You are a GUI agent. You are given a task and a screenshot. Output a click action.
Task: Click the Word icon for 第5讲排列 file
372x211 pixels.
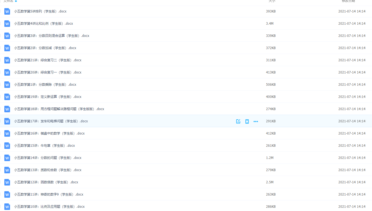coord(7,11)
